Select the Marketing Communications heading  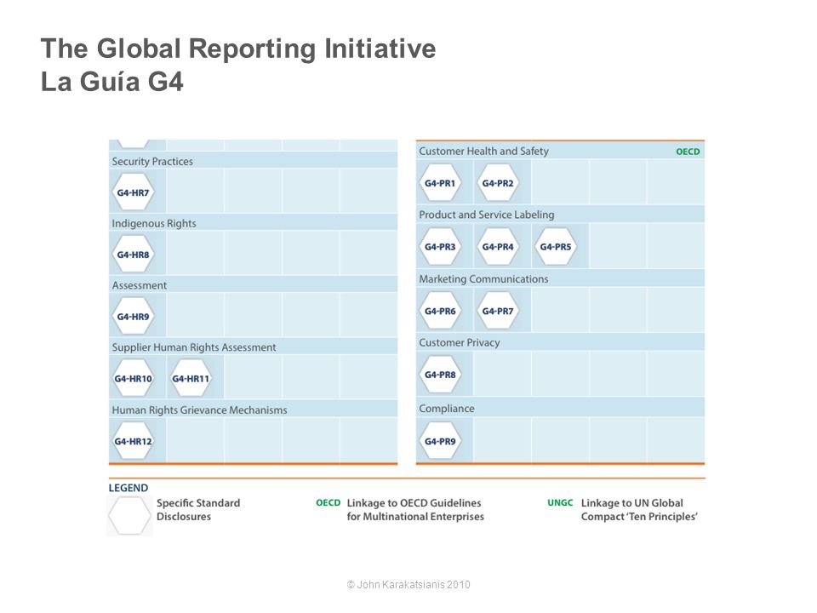coord(483,279)
